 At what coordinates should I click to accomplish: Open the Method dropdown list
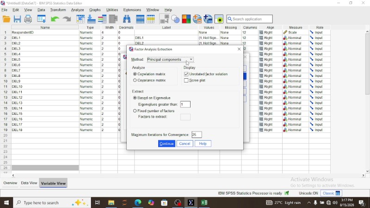tap(170, 60)
